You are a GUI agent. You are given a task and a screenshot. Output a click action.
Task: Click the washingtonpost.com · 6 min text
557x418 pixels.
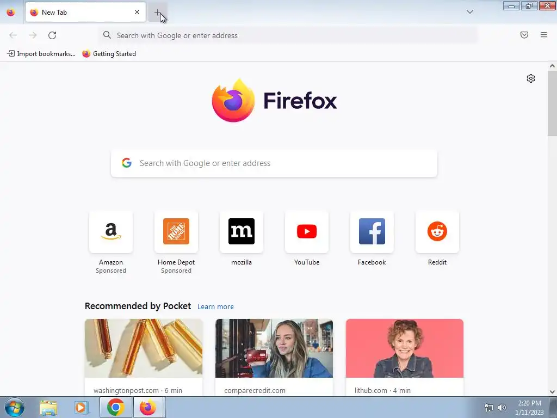point(138,390)
